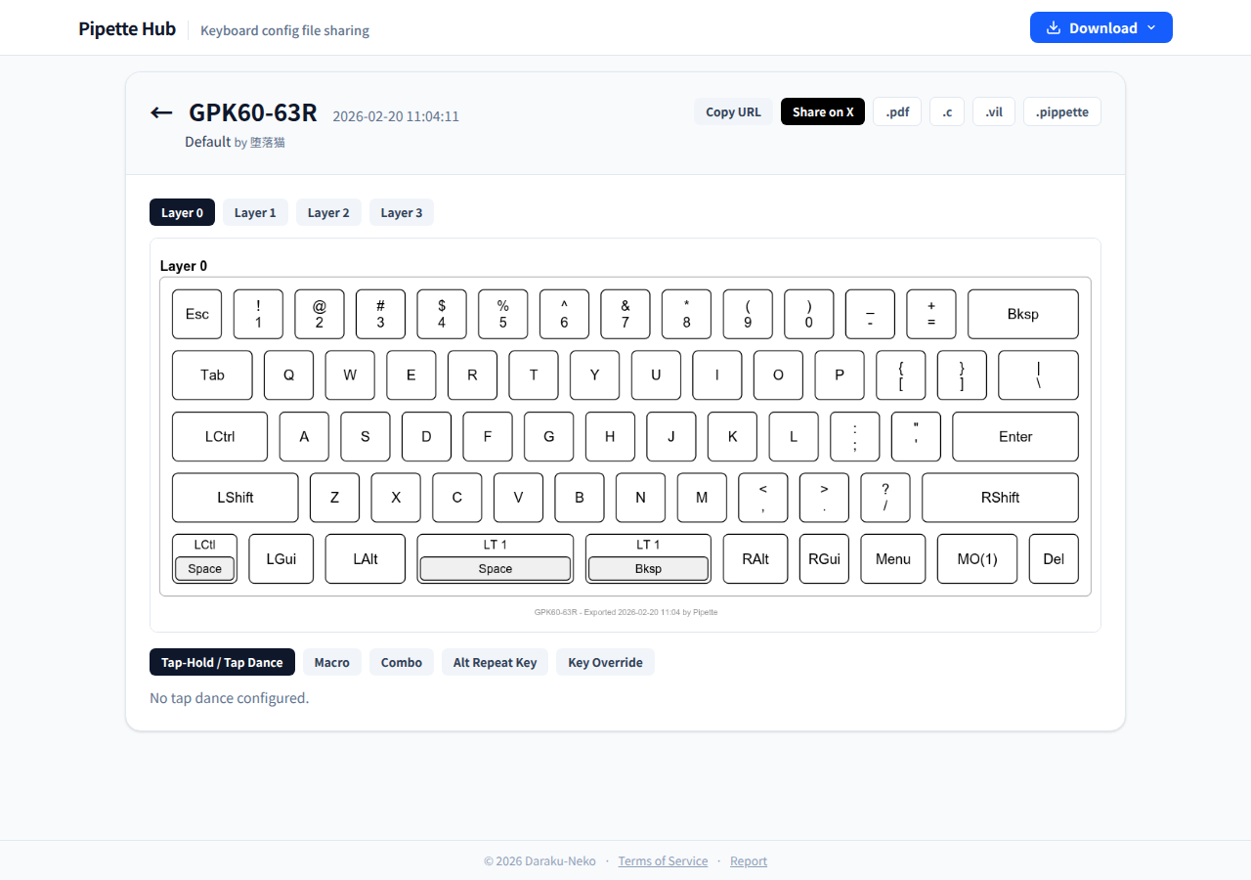Select the Alt Repeat Key tab

pos(495,662)
